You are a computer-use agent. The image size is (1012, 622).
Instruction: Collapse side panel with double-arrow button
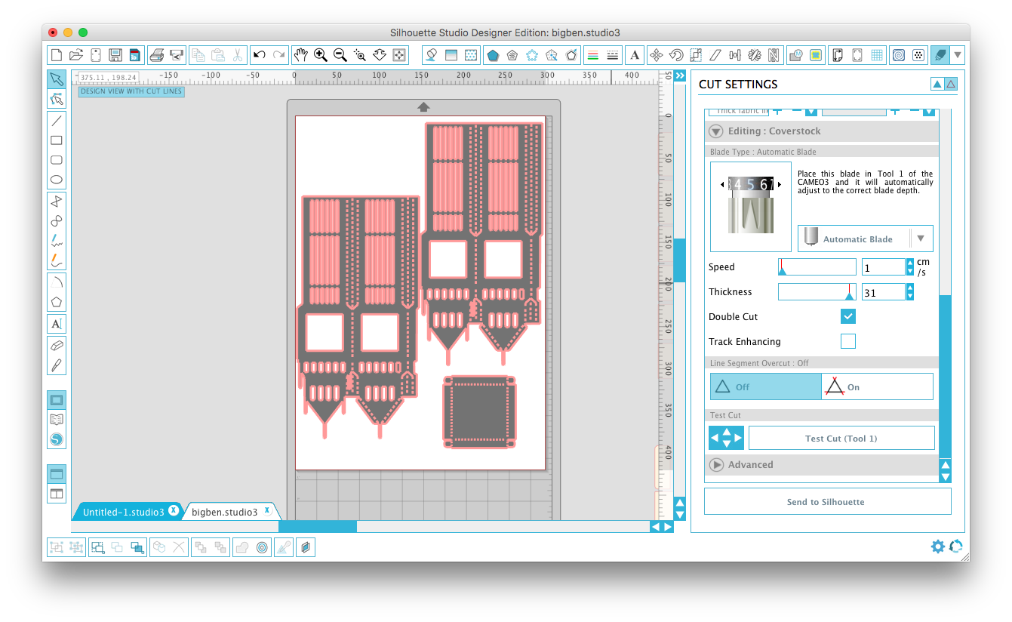(x=680, y=75)
